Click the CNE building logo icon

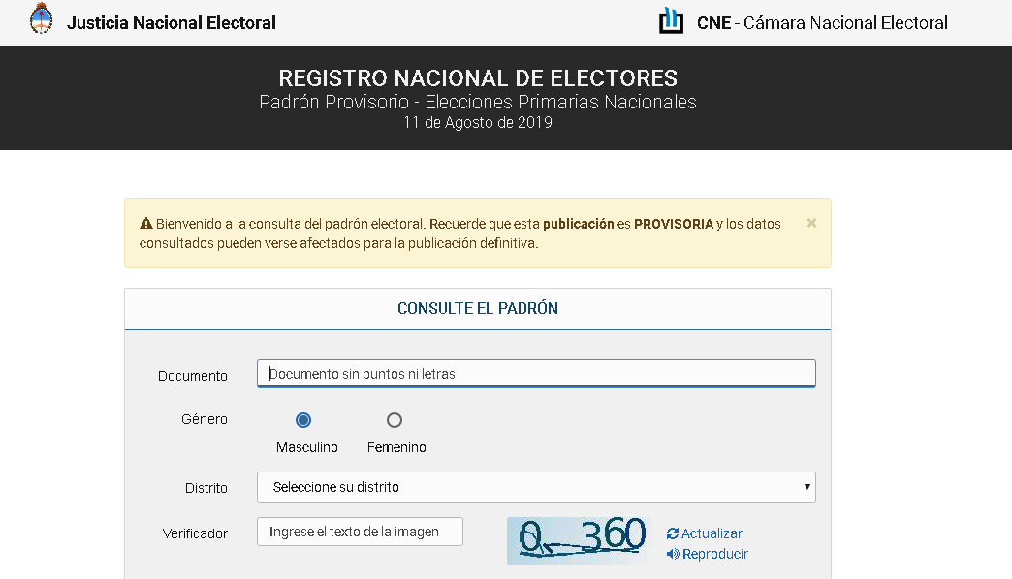671,21
